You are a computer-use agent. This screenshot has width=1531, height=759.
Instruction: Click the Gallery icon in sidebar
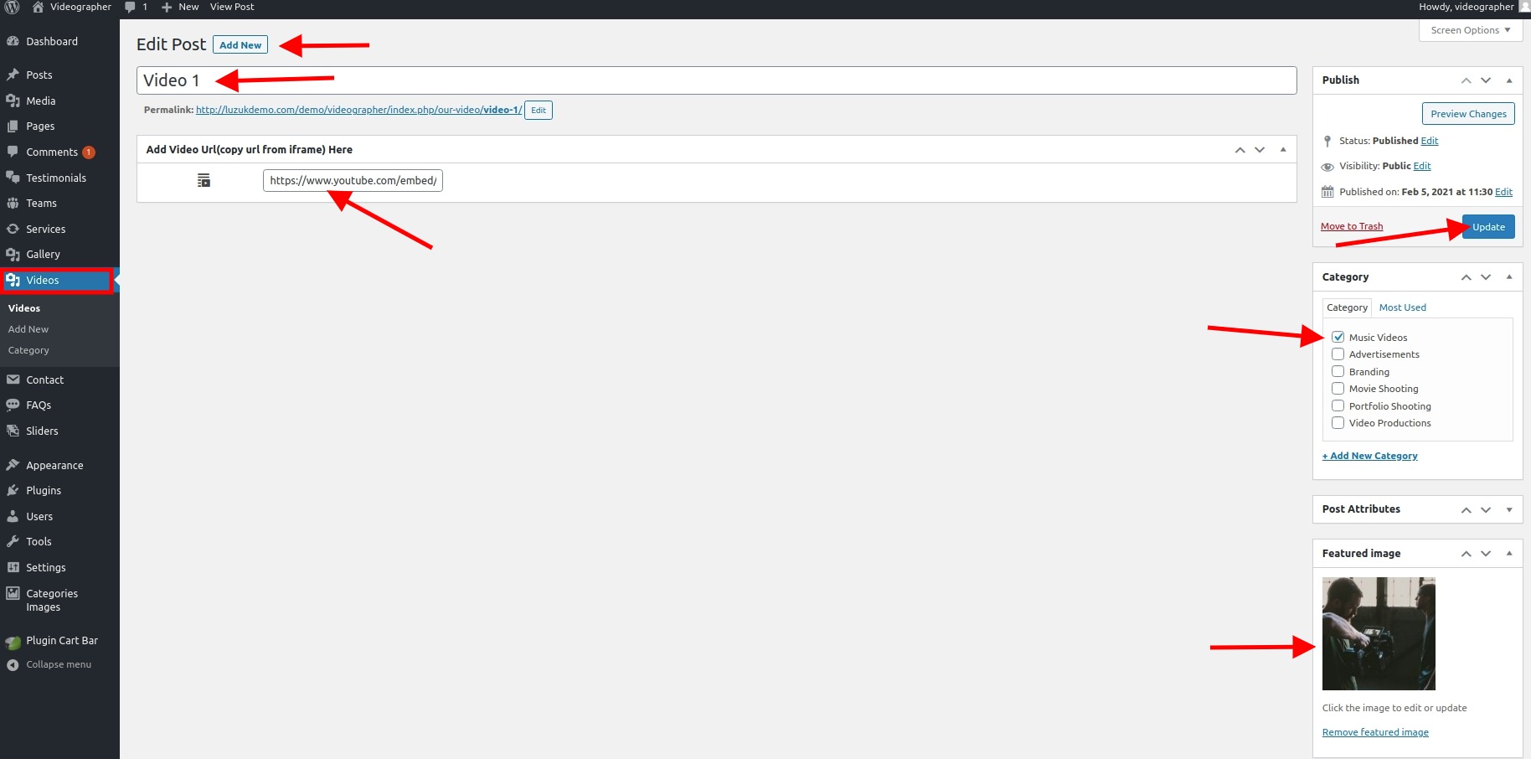[13, 254]
